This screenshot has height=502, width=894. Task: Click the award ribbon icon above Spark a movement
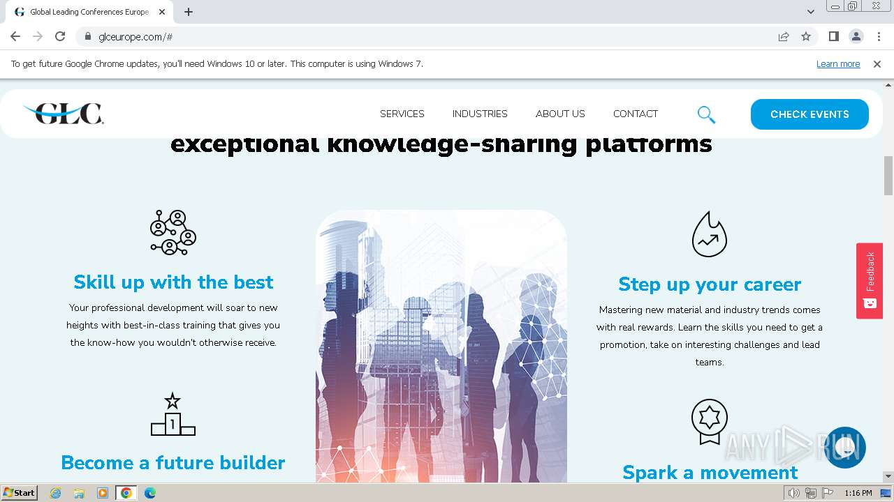tap(710, 422)
